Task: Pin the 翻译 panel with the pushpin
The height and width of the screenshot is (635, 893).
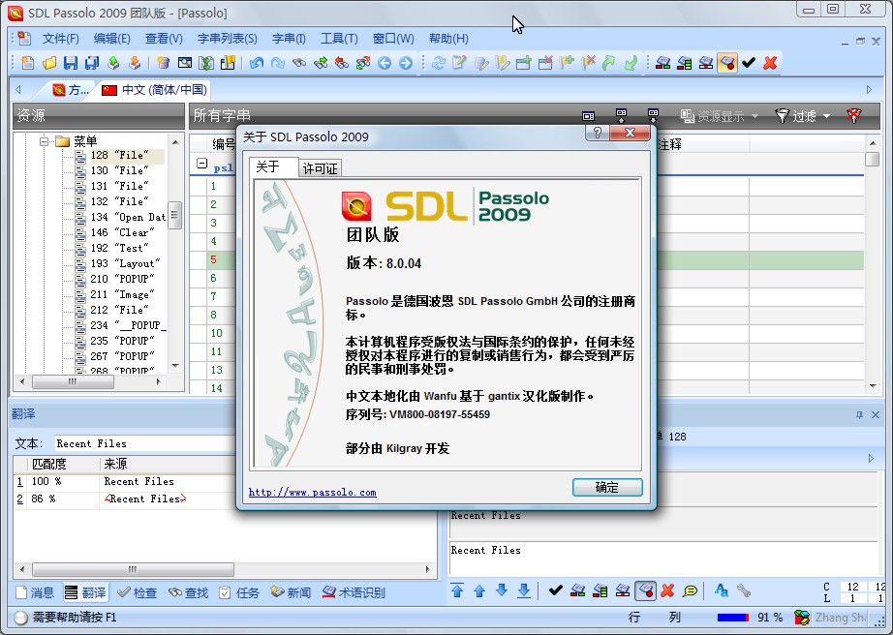Action: pyautogui.click(x=859, y=415)
